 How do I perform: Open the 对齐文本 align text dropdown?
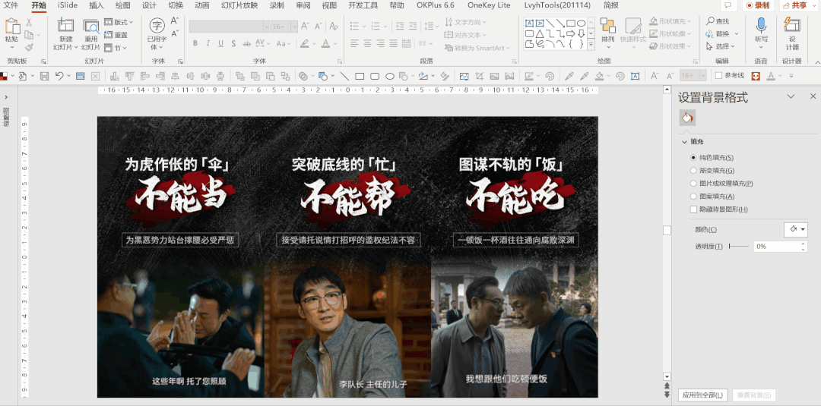pyautogui.click(x=465, y=35)
